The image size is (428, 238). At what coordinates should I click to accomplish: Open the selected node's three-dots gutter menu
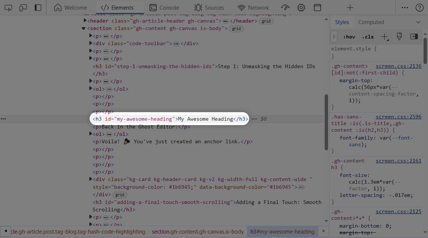(x=3, y=119)
